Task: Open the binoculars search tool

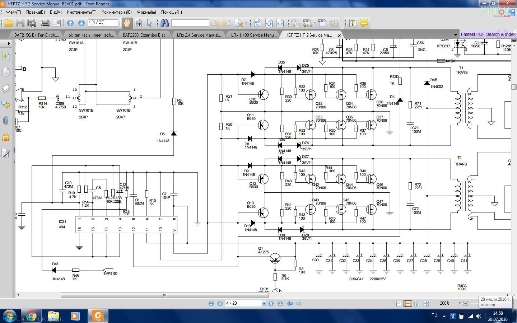Action: point(164,23)
